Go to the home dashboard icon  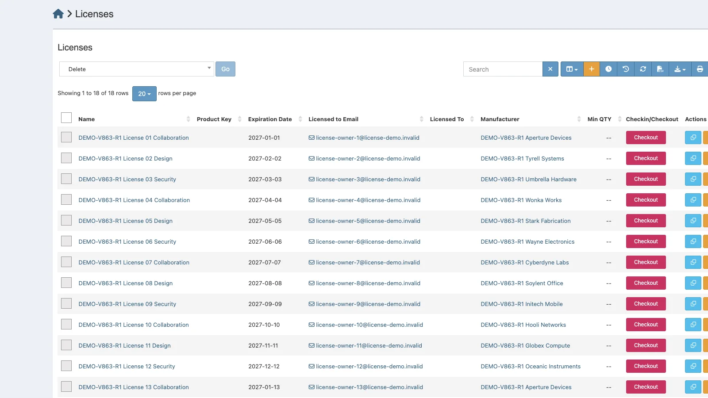pos(58,14)
